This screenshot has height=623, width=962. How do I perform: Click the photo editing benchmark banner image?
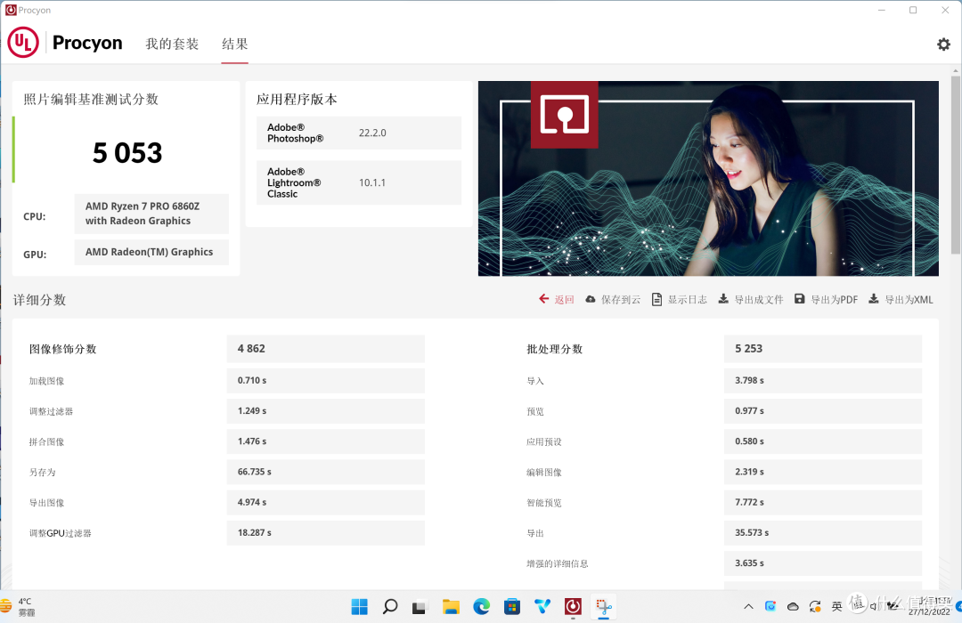pos(708,178)
